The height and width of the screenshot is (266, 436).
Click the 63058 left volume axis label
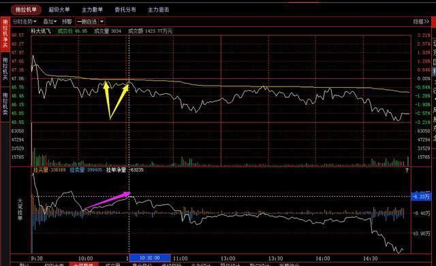[x=18, y=131]
